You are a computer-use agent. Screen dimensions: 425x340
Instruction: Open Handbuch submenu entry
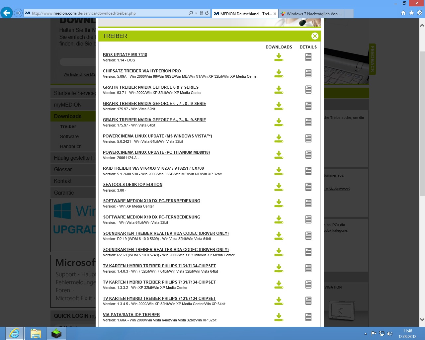click(x=70, y=146)
